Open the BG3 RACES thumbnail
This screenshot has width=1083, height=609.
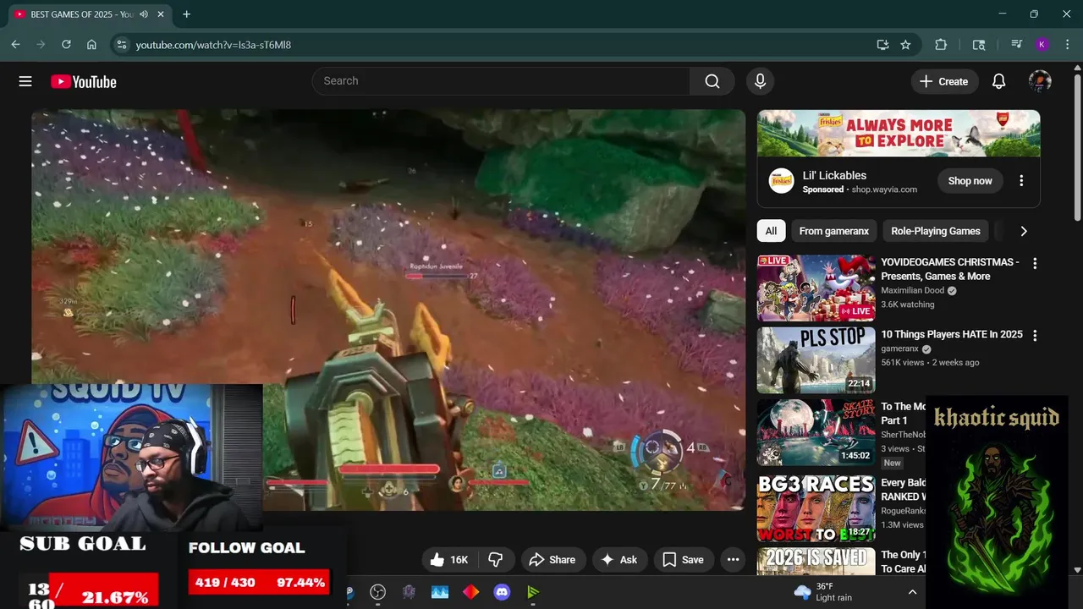click(x=816, y=507)
